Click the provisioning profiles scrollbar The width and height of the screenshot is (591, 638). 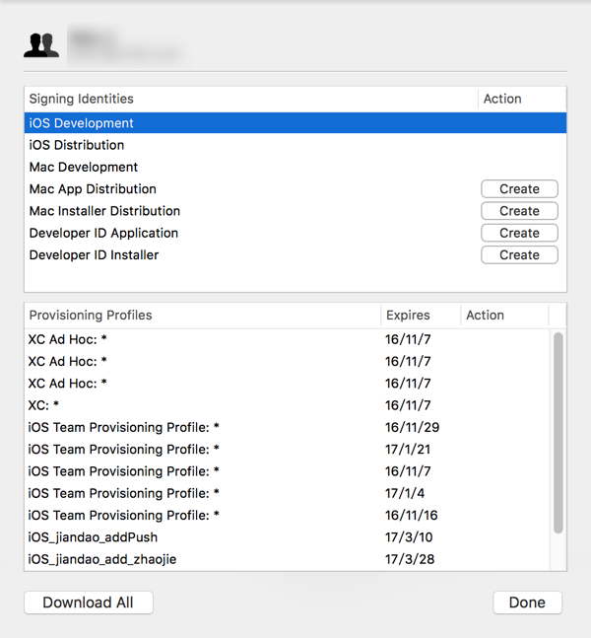tap(558, 434)
